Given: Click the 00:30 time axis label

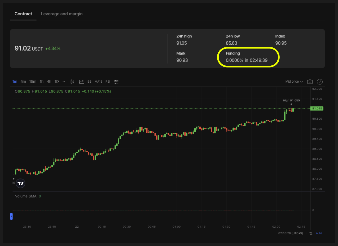Looking at the screenshot, I should point(127,227).
